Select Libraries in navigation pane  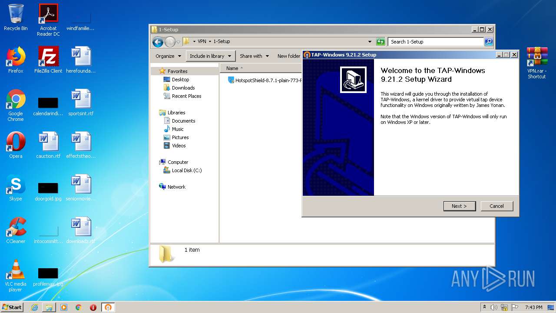point(176,113)
